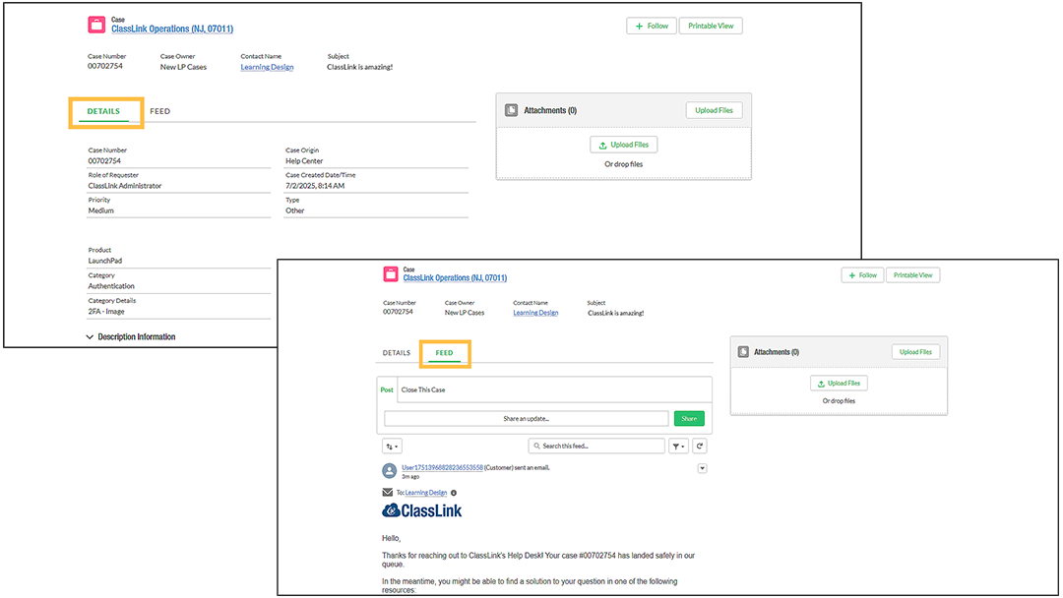Click the 3m ago timestamp in feed
The image size is (1063, 598).
click(x=410, y=477)
